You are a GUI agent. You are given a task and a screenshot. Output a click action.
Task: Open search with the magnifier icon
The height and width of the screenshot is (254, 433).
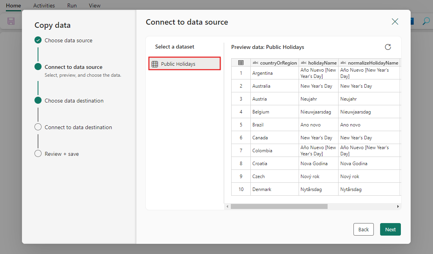426,22
